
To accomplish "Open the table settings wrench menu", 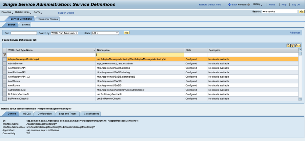I will [x=297, y=45].
